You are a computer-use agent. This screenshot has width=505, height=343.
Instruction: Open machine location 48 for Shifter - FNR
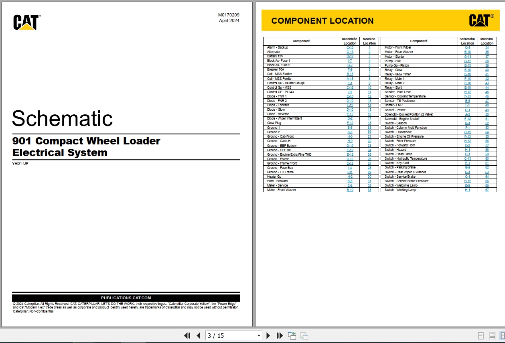click(487, 105)
